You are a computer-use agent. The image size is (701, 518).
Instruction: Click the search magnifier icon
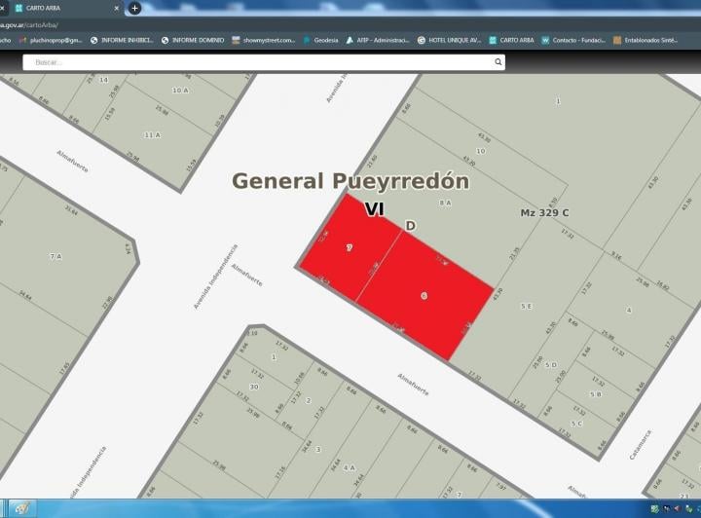click(x=498, y=62)
